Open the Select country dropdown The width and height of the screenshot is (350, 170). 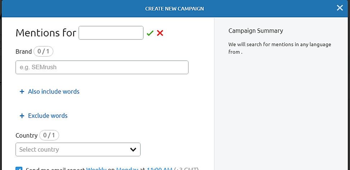point(78,150)
